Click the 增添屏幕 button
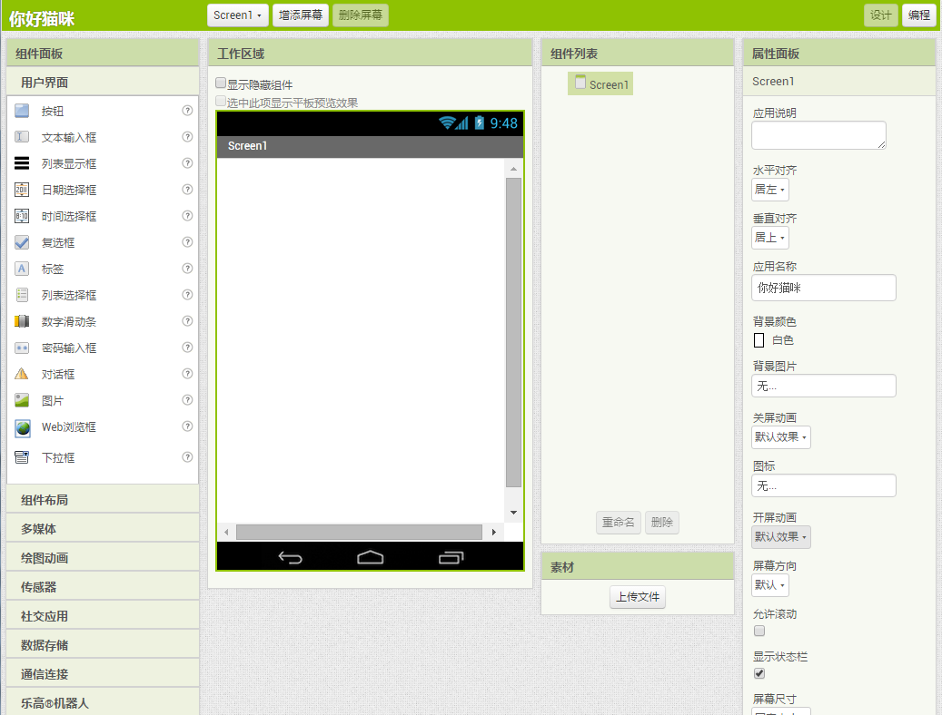This screenshot has width=942, height=715. (x=300, y=15)
